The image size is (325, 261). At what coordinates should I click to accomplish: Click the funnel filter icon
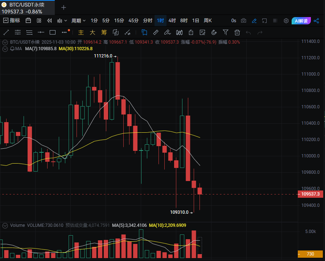[226, 32]
